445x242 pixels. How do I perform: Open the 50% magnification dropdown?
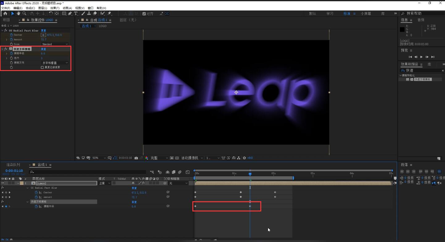[99, 158]
